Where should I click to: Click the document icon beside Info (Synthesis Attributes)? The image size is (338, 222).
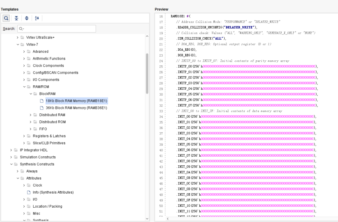coord(28,192)
